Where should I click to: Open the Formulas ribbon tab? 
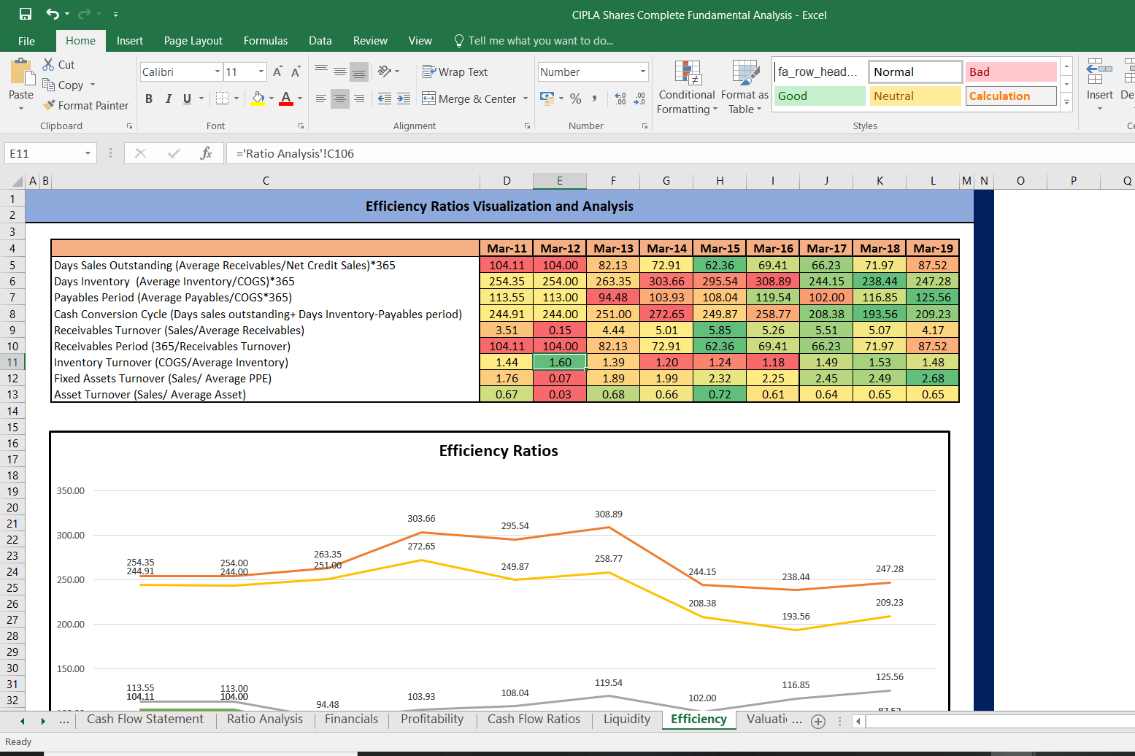click(x=266, y=41)
